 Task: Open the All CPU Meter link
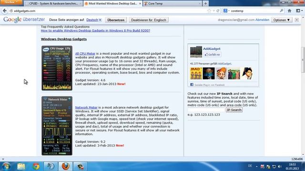coord(85,54)
